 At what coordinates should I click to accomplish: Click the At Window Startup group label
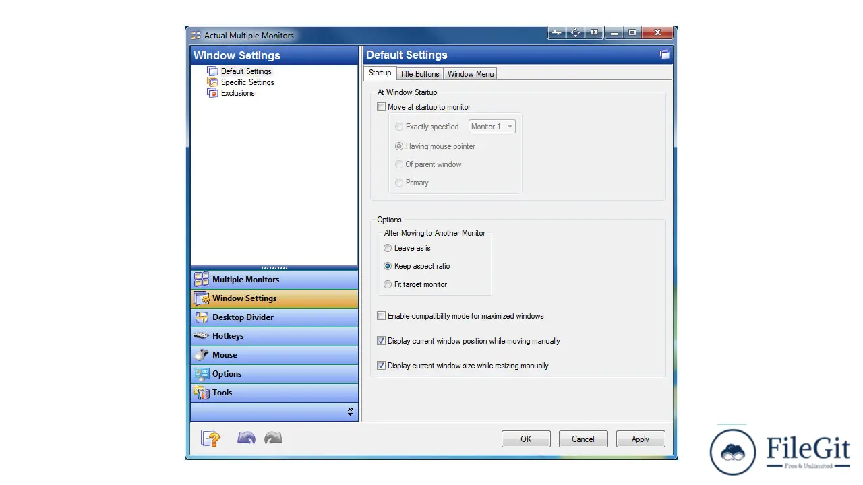click(407, 92)
